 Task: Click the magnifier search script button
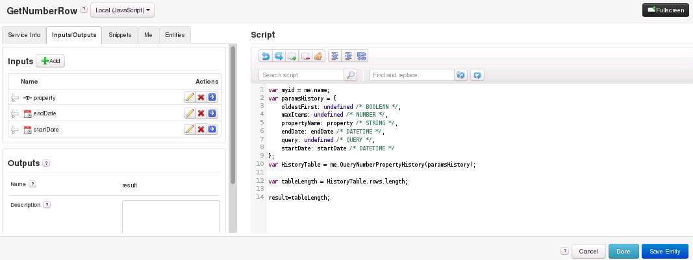351,75
